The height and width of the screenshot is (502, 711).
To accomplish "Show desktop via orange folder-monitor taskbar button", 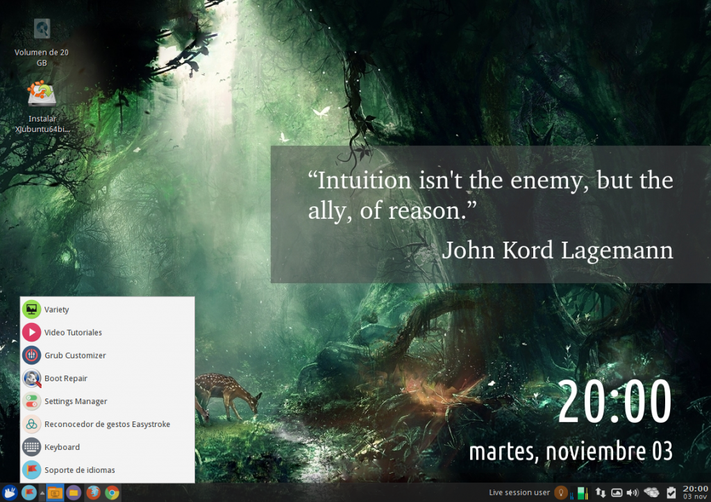I will click(55, 492).
